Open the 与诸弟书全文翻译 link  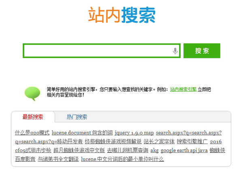click(58, 159)
